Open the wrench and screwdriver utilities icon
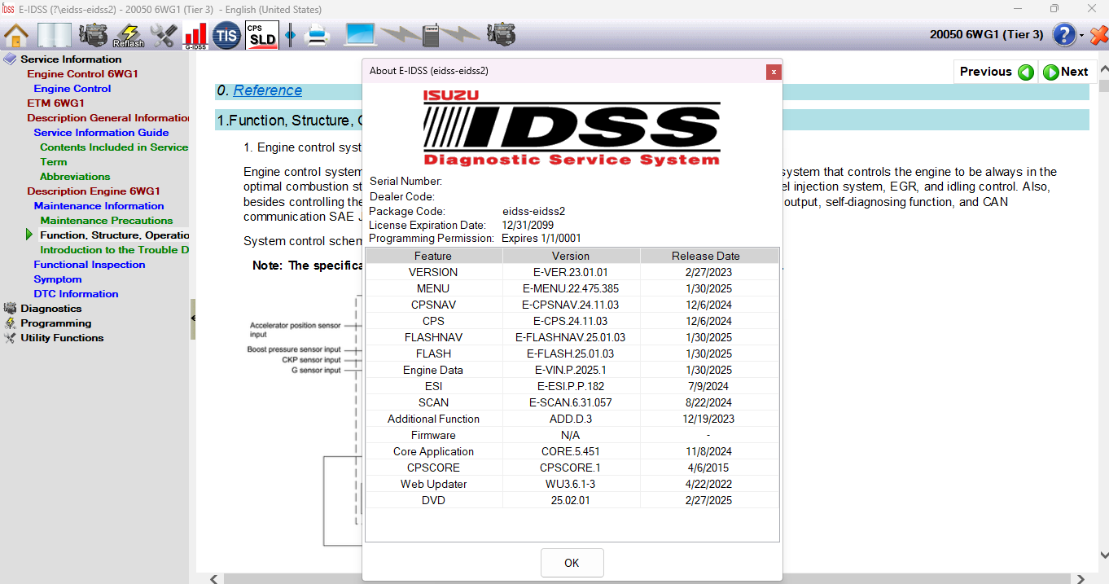The width and height of the screenshot is (1109, 584). point(164,35)
